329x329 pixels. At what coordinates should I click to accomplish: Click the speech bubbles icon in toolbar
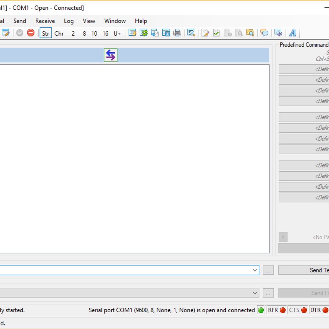[264, 33]
